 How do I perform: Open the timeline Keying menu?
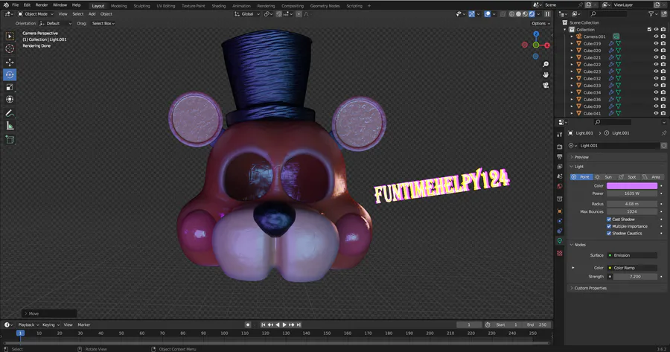pos(51,324)
